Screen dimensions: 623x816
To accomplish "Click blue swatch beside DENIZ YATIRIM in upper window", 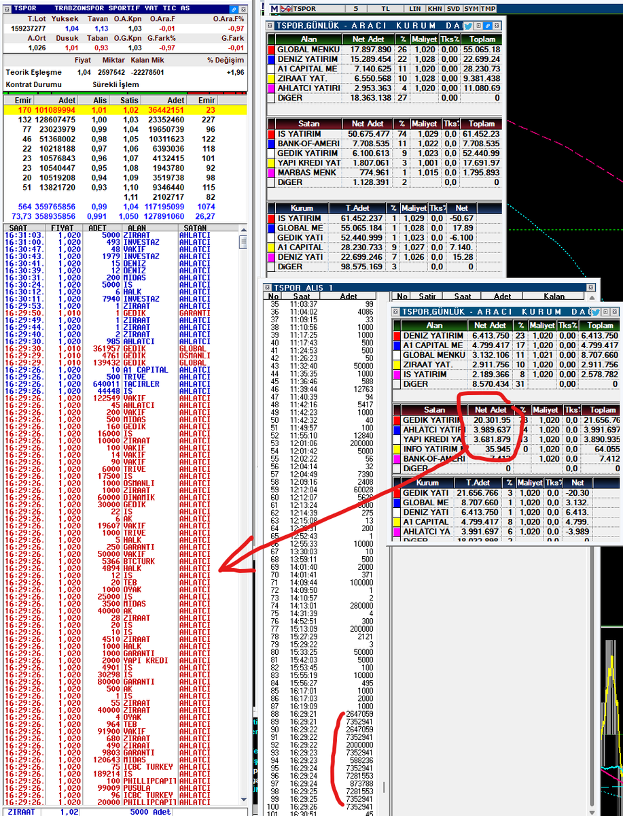I will (271, 59).
